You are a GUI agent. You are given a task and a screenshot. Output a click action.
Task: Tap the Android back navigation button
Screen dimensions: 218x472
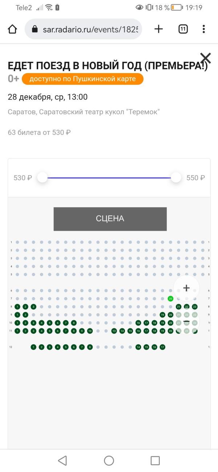tap(62, 461)
